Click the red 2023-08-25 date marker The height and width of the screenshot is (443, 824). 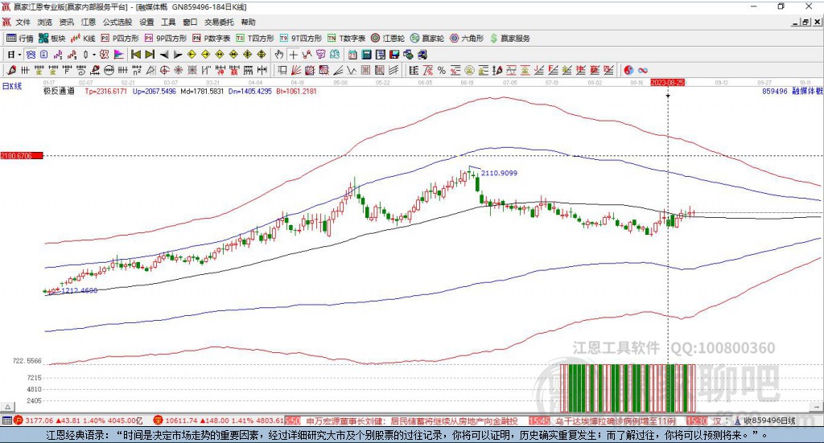coord(667,82)
